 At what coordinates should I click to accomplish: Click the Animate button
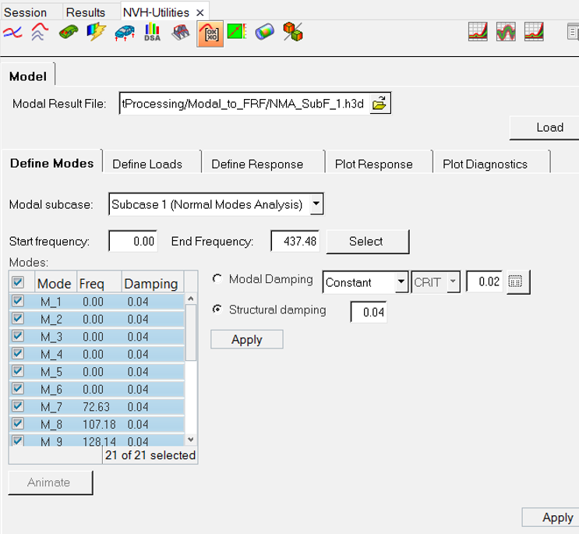pyautogui.click(x=49, y=483)
